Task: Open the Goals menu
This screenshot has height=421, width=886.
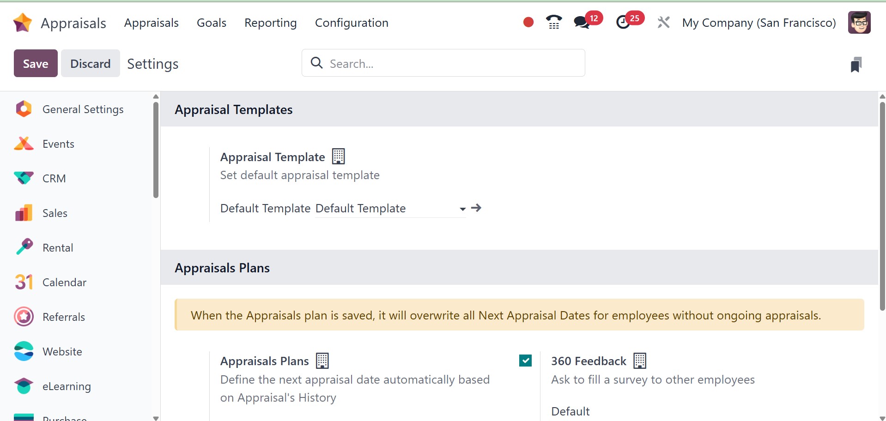Action: click(x=212, y=23)
